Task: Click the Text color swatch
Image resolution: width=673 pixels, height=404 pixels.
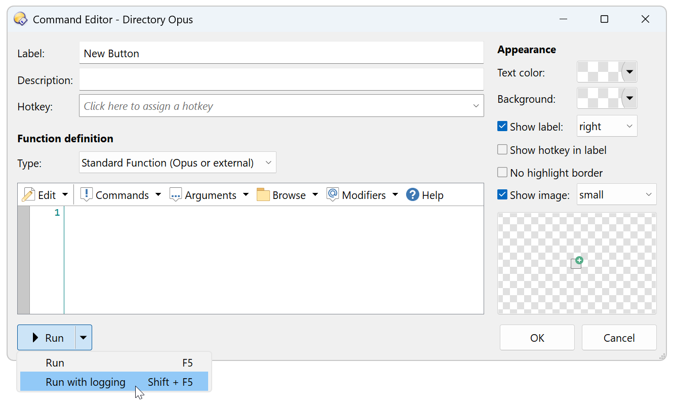Action: (x=600, y=72)
